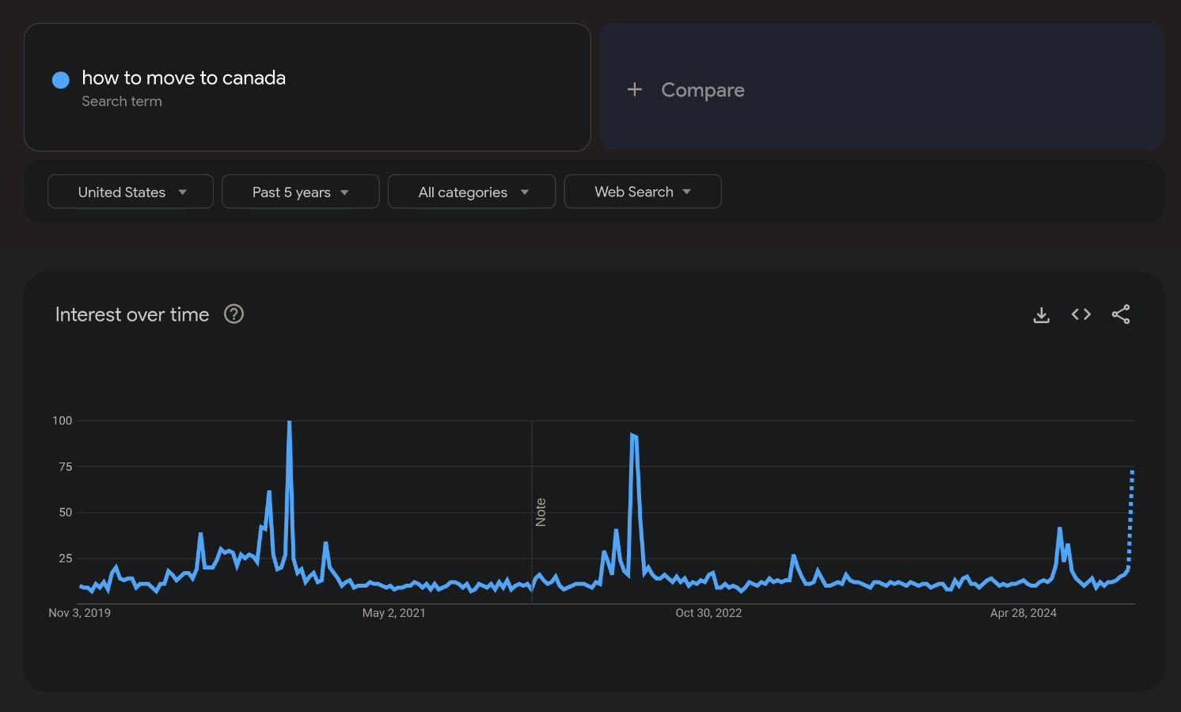Open the help icon beside Interest over time
Viewport: 1181px width, 712px height.
[x=234, y=314]
